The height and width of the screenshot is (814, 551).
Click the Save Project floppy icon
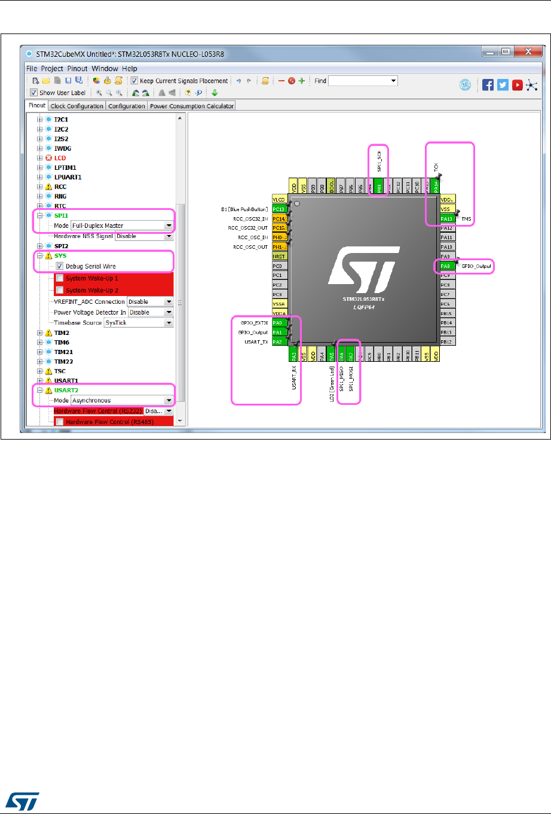[68, 81]
